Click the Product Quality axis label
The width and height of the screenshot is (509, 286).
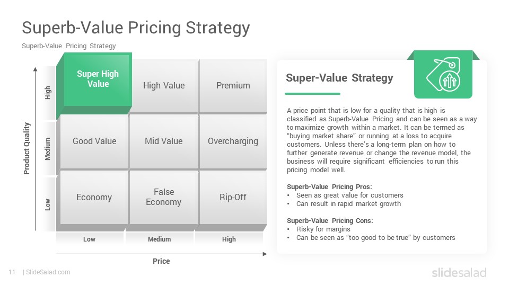[x=27, y=148]
